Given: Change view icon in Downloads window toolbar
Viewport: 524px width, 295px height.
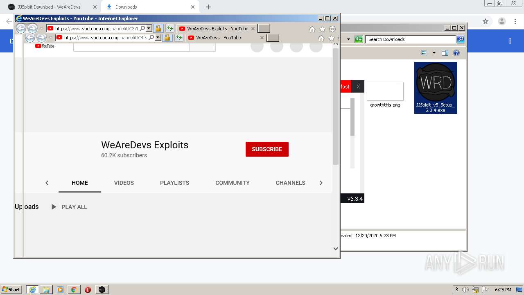Looking at the screenshot, I should 424,53.
